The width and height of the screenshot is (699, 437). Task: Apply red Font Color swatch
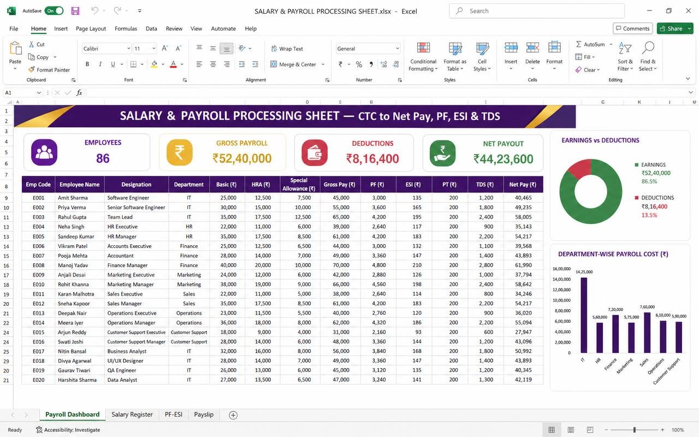(x=173, y=64)
